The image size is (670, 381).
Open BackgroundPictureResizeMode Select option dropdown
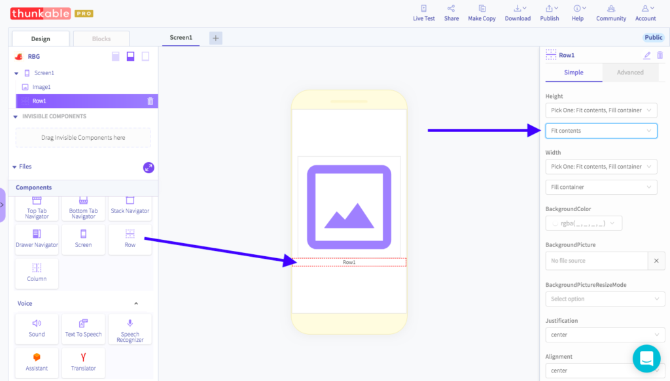[x=605, y=299]
